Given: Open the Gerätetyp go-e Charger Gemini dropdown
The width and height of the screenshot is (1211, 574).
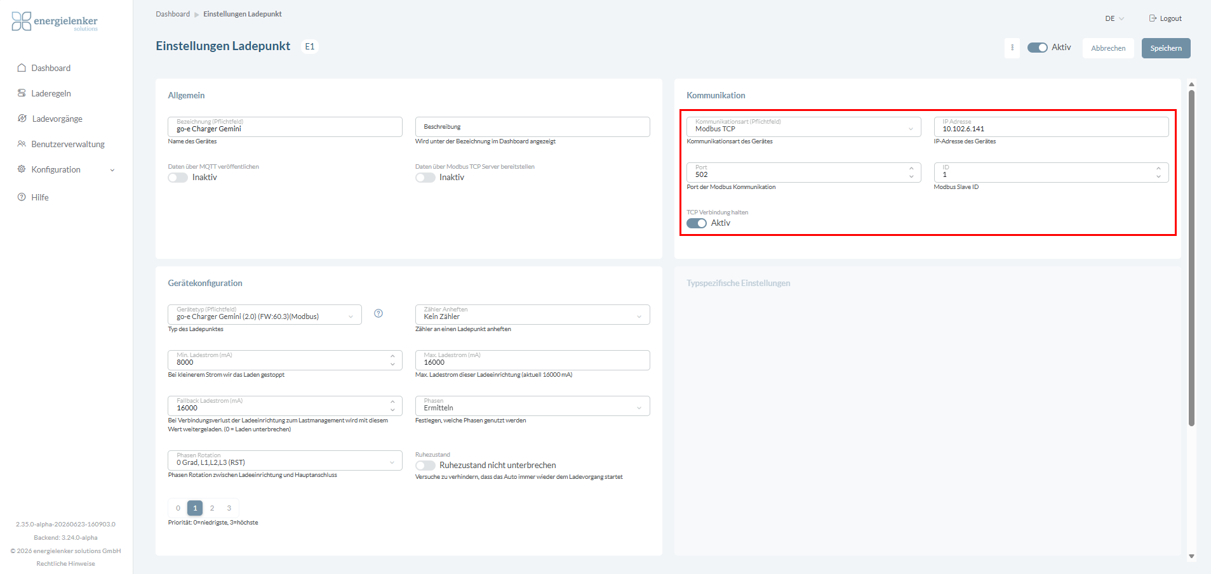Looking at the screenshot, I should pos(265,315).
